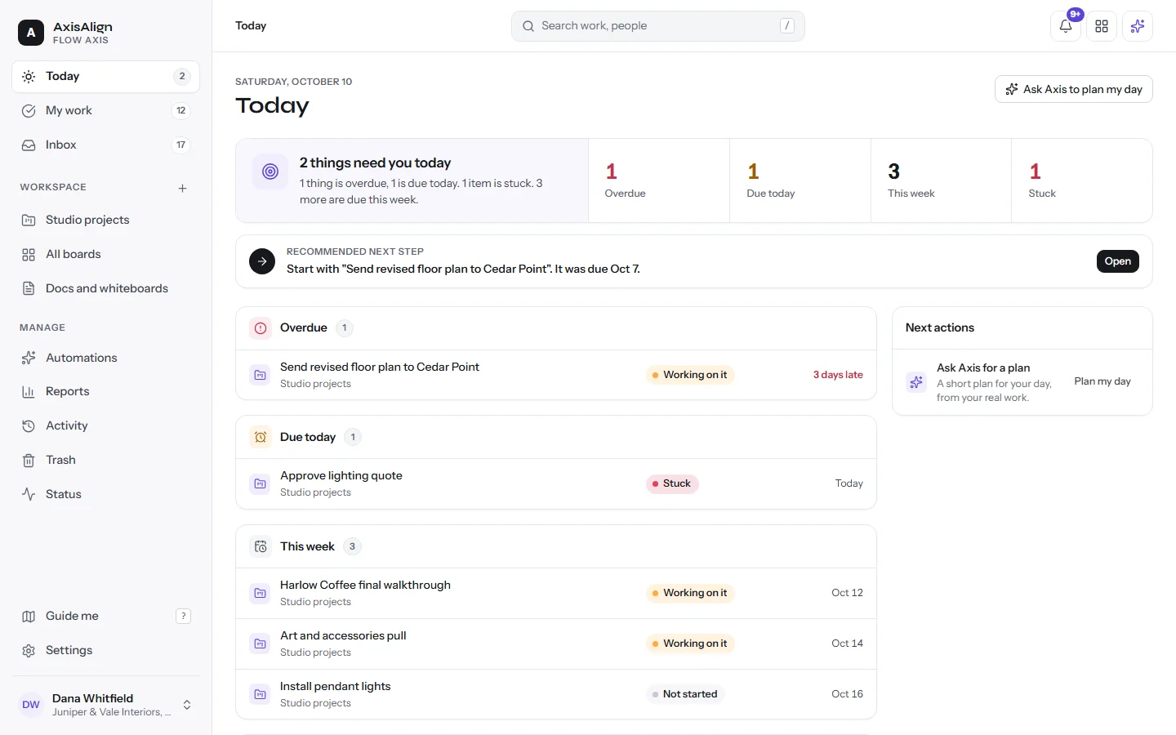Open Inbox in the sidebar
This screenshot has height=735, width=1176.
tap(105, 145)
